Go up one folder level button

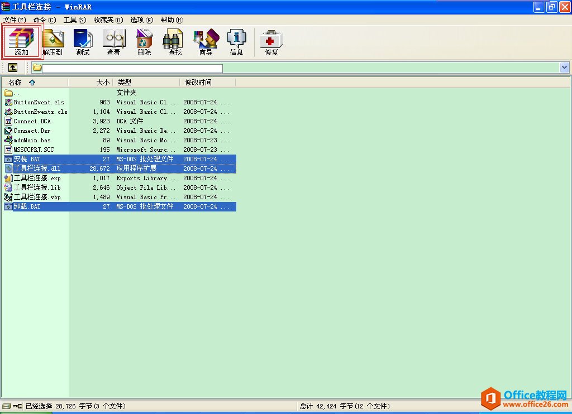pos(12,68)
